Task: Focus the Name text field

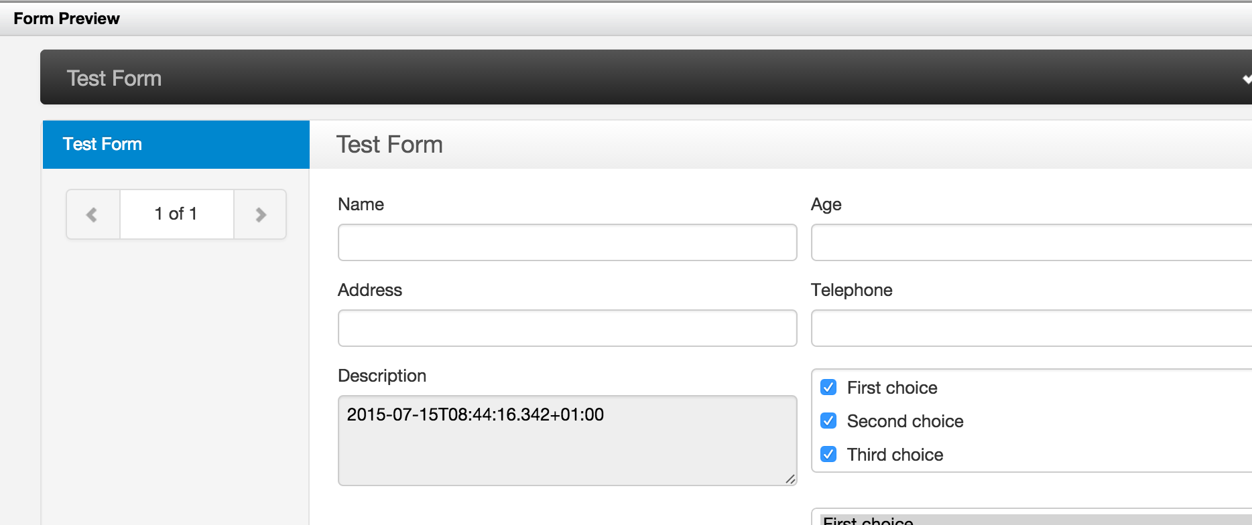Action: point(567,242)
